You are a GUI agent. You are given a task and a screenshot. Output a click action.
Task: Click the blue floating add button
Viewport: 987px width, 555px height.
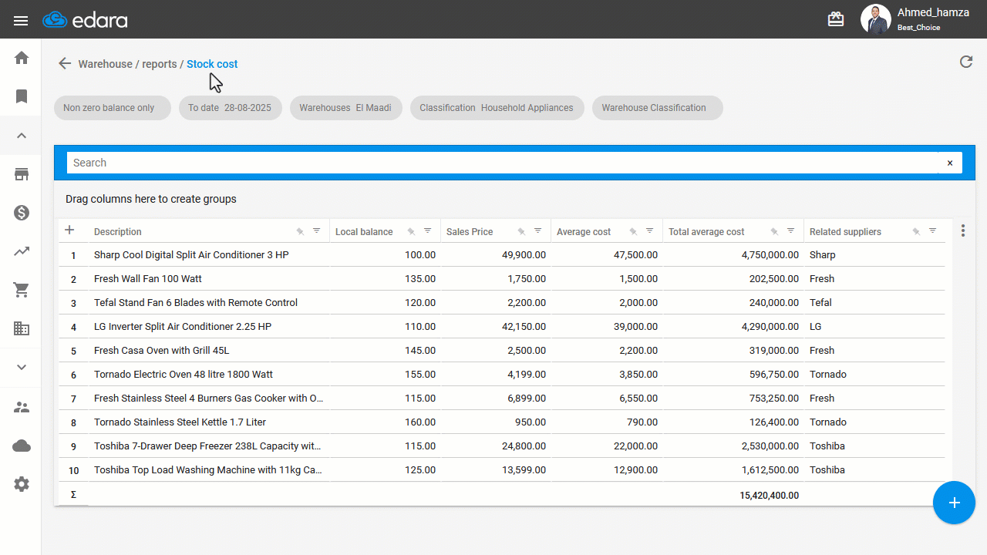[x=954, y=503]
